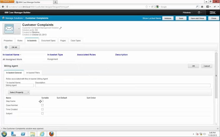Sort by In-basket Name column header

pos(11,55)
